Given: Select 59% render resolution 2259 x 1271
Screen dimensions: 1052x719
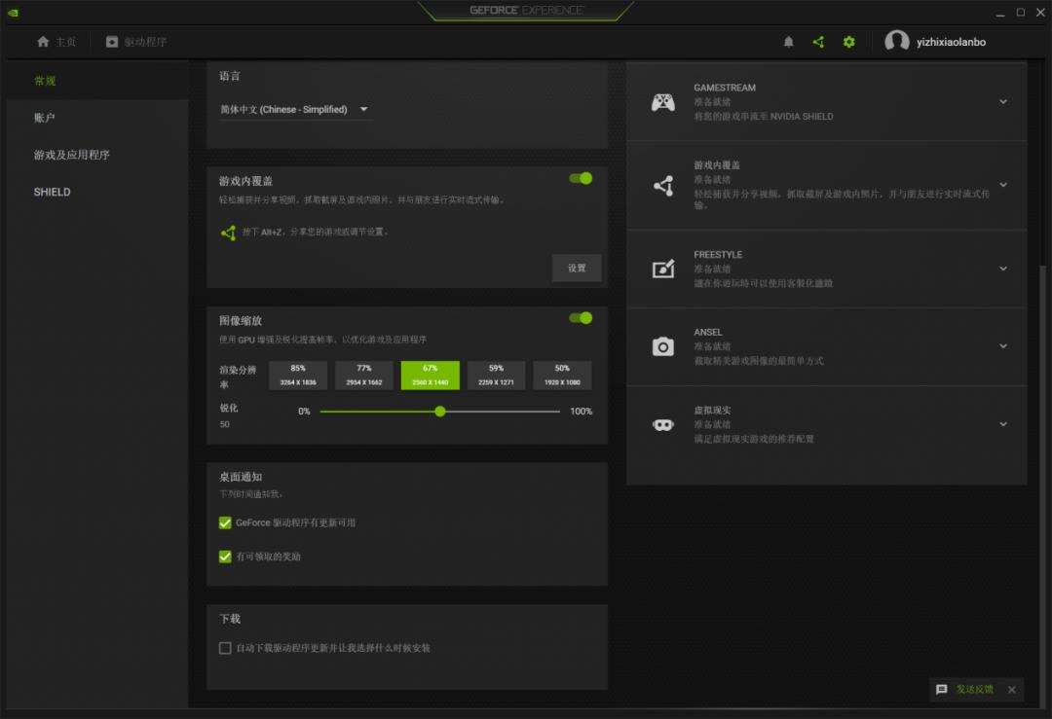Looking at the screenshot, I should [x=496, y=376].
